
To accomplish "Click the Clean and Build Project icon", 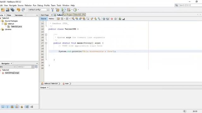I will click(x=57, y=10).
